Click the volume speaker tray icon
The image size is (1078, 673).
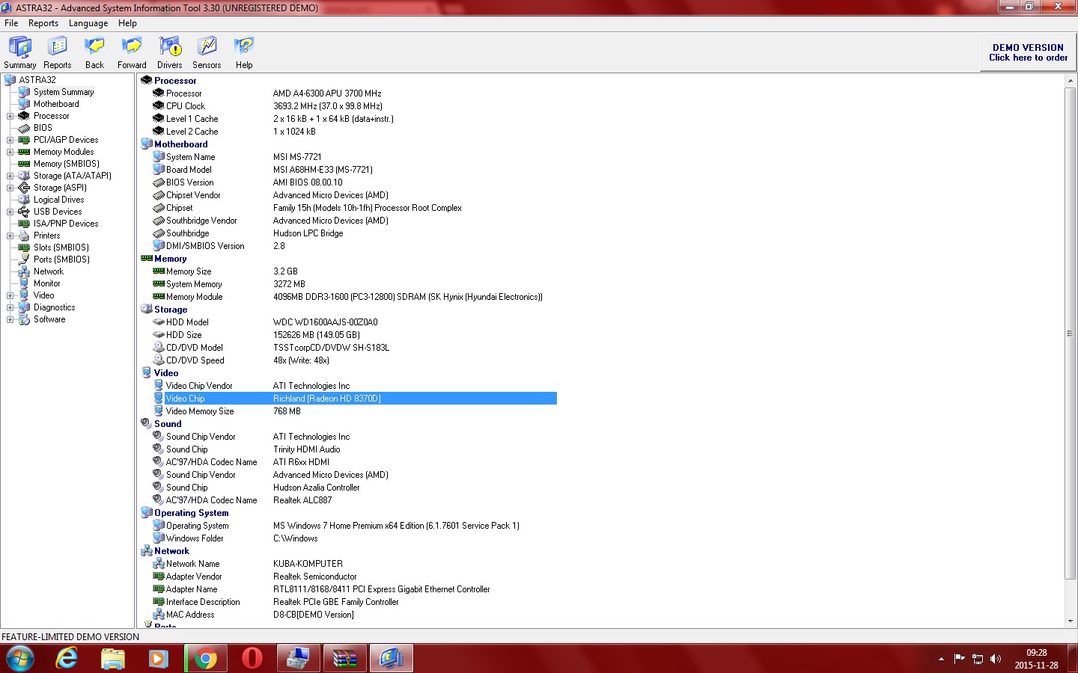pyautogui.click(x=995, y=659)
